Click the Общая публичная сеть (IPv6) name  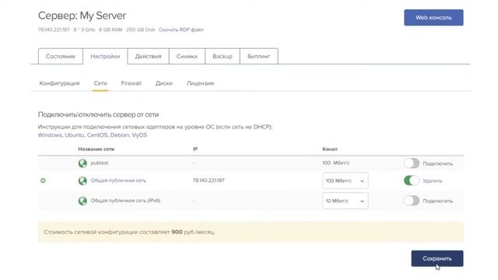click(x=125, y=201)
